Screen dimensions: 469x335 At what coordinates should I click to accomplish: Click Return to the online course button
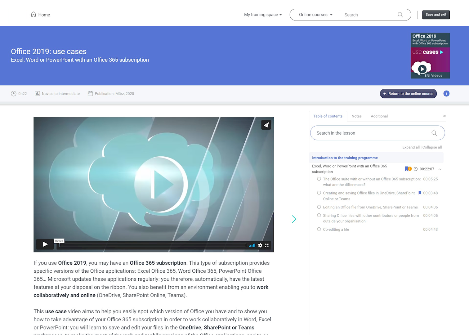point(408,94)
